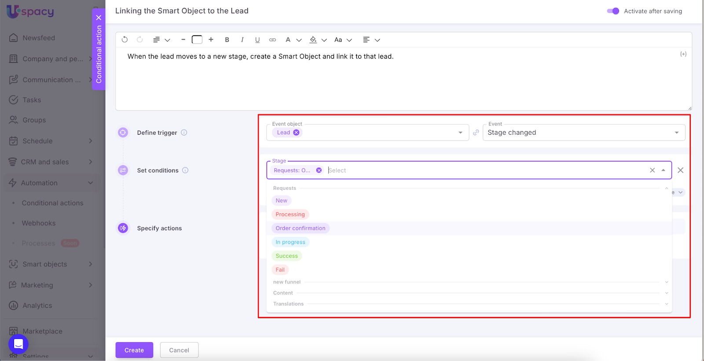Image resolution: width=704 pixels, height=361 pixels.
Task: Select the In progress stage option
Action: [290, 242]
